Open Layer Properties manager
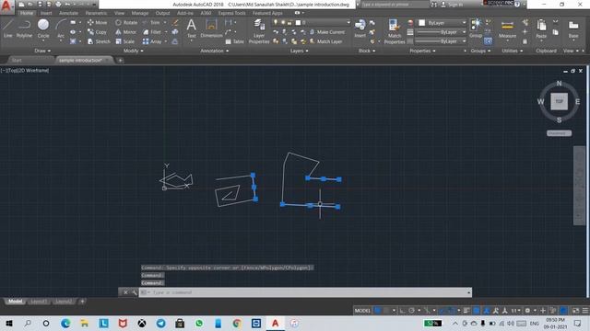This screenshot has height=331, width=590. click(x=259, y=31)
